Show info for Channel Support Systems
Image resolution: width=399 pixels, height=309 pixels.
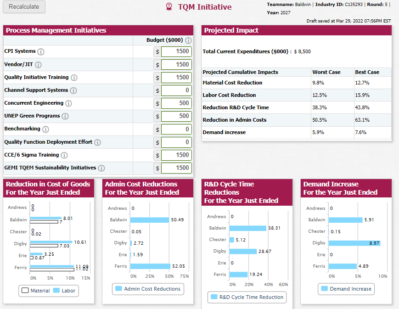(x=73, y=90)
